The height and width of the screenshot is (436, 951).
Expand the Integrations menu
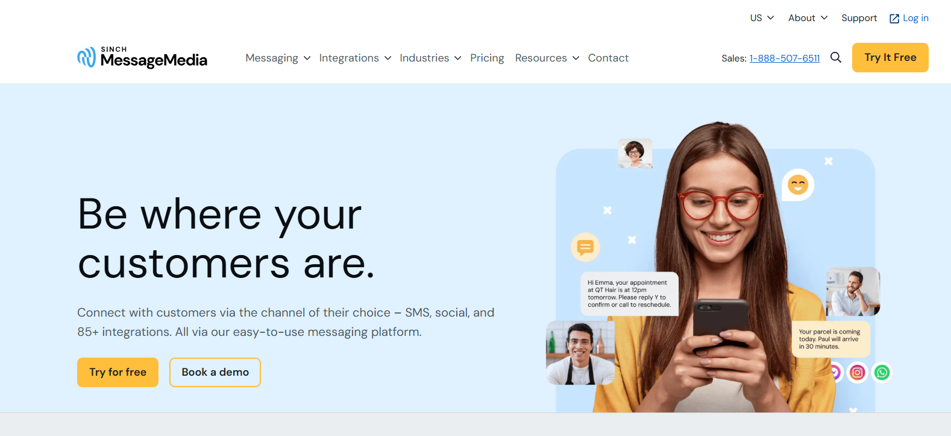coord(355,58)
